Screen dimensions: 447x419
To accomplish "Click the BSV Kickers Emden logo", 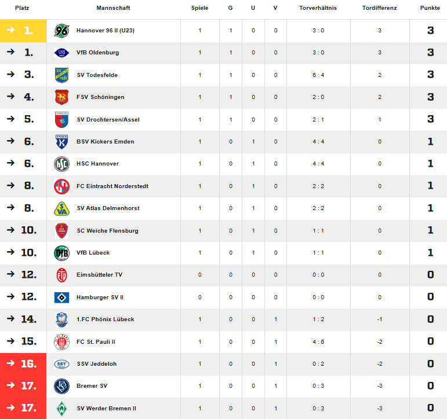I will coord(61,142).
